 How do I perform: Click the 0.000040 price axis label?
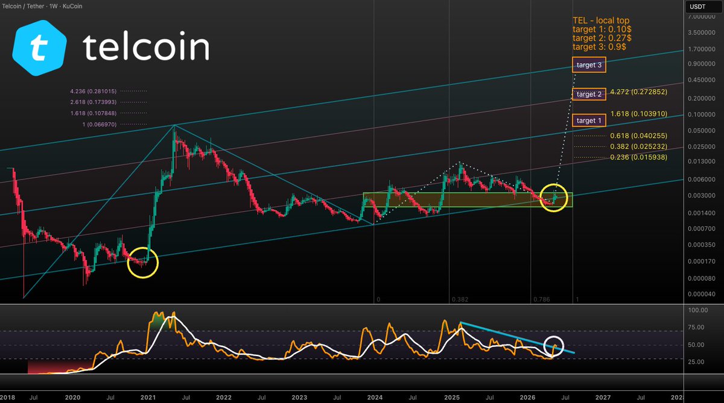[700, 295]
